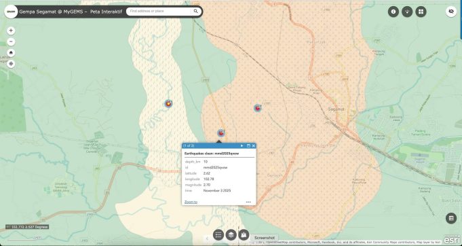The height and width of the screenshot is (246, 462).
Task: Open the calculator-style widget at lower right
Action: 450,218
